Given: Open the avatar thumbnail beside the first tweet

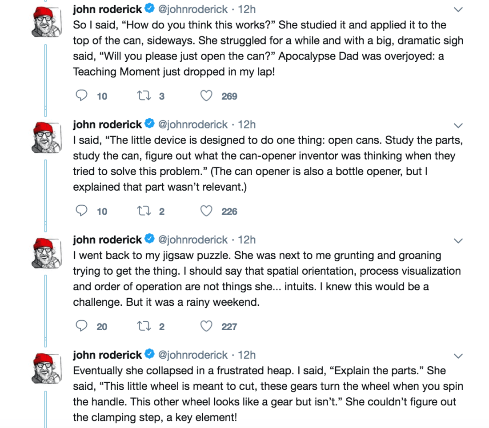Looking at the screenshot, I should pyautogui.click(x=47, y=22).
